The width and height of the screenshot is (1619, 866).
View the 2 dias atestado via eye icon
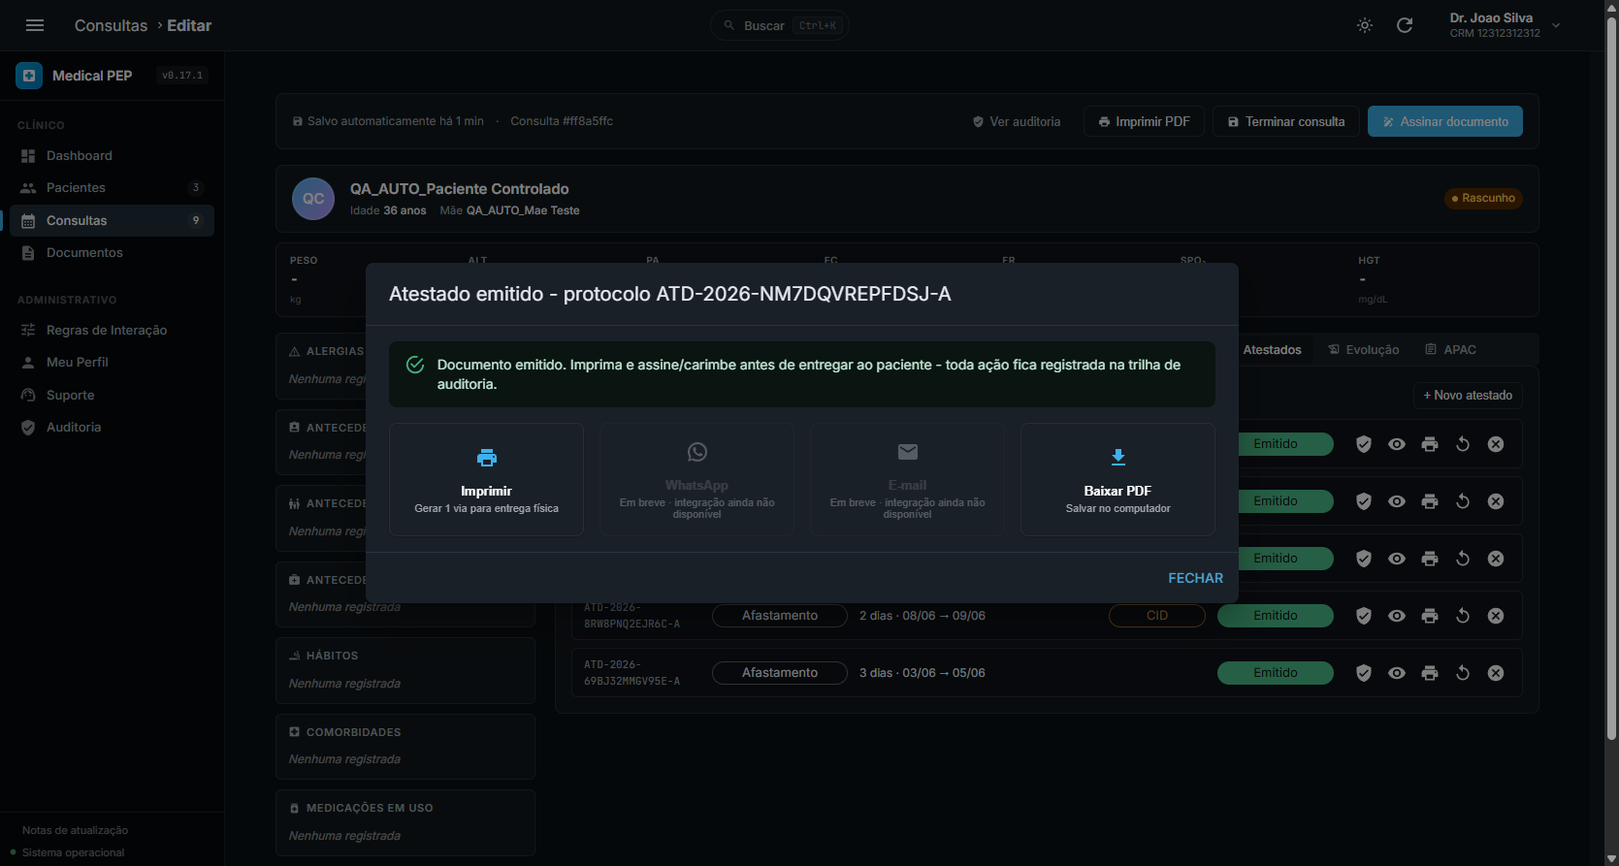click(1397, 616)
